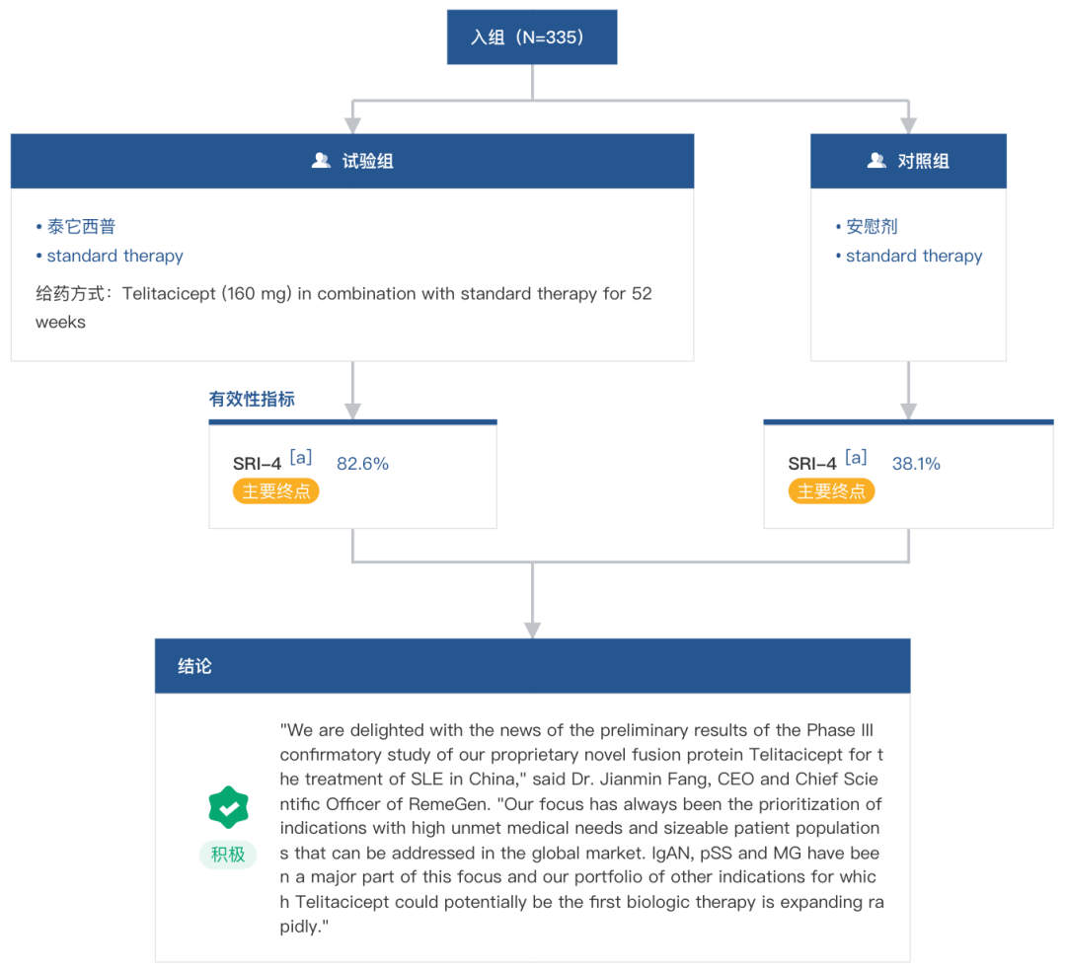Viewport: 1066px width, 970px height.
Task: Click the 82.6% SRI-4 result value
Action: tap(362, 464)
